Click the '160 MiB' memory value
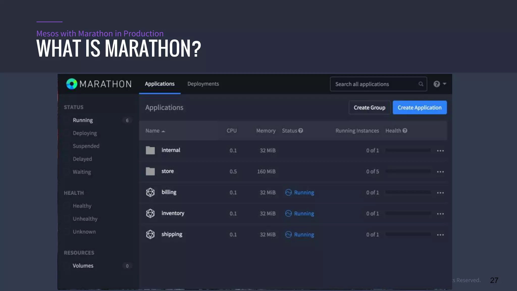 pos(266,172)
